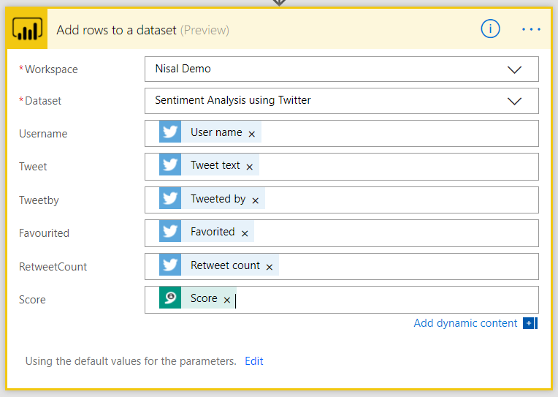Screen dimensions: 558x397
Task: Click the Dataset field label
Action: click(43, 101)
